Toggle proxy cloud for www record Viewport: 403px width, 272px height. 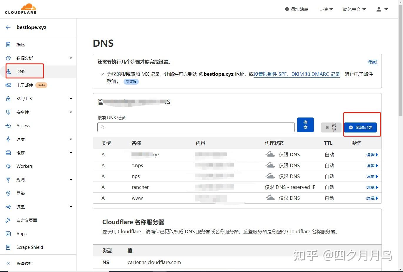tap(270, 198)
